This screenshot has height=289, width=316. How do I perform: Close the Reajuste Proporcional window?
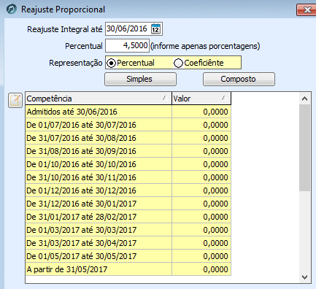coord(307,10)
